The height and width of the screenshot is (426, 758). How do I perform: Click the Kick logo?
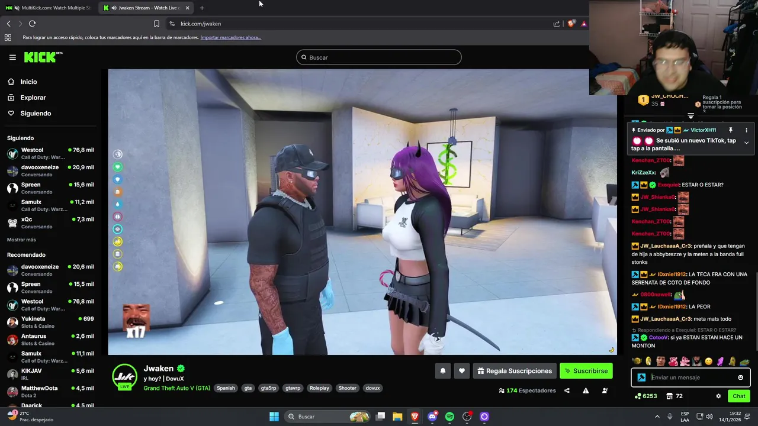point(43,57)
